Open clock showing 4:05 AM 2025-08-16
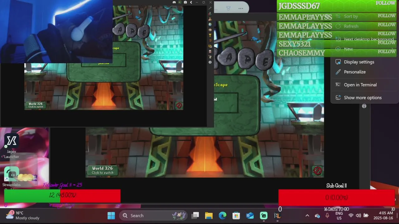 [x=383, y=216]
